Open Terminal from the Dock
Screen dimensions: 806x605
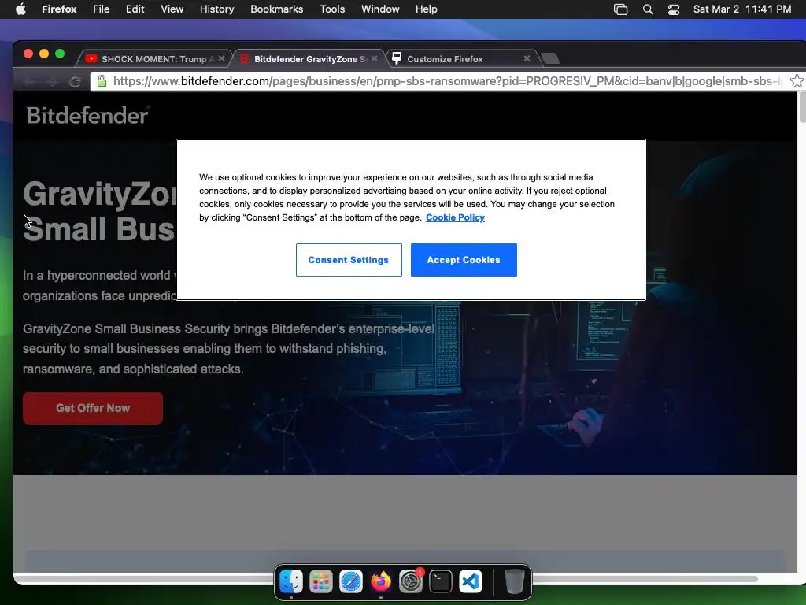click(441, 582)
